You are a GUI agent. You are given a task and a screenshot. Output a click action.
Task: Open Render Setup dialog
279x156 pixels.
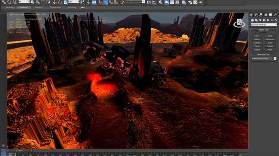(x=190, y=2)
